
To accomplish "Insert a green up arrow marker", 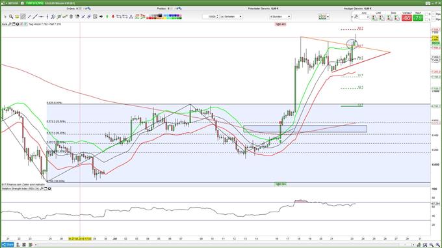I will tap(107, 17).
